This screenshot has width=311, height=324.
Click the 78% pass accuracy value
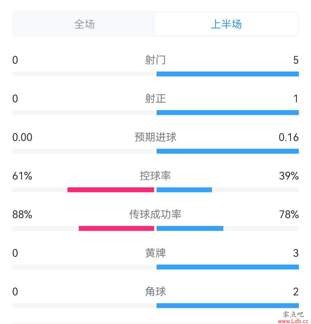click(289, 215)
